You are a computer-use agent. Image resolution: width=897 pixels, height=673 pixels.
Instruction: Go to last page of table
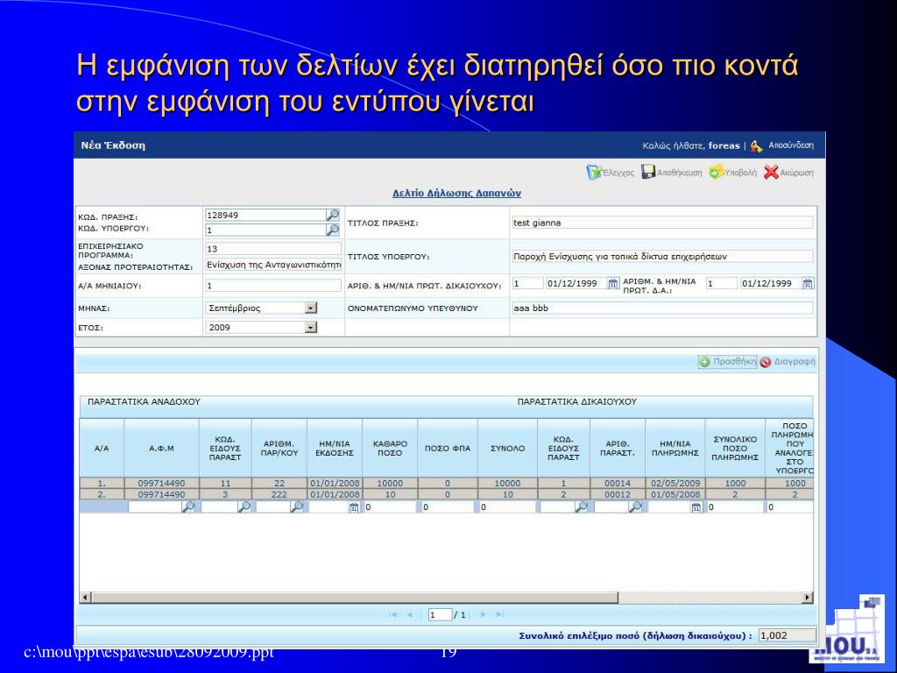click(499, 614)
